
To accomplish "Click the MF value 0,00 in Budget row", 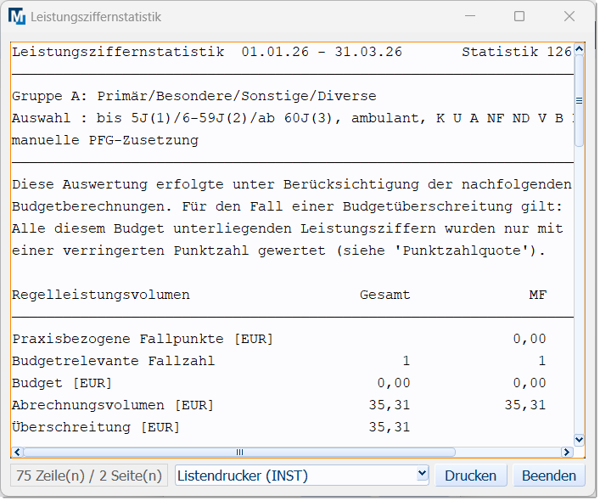I will [531, 385].
